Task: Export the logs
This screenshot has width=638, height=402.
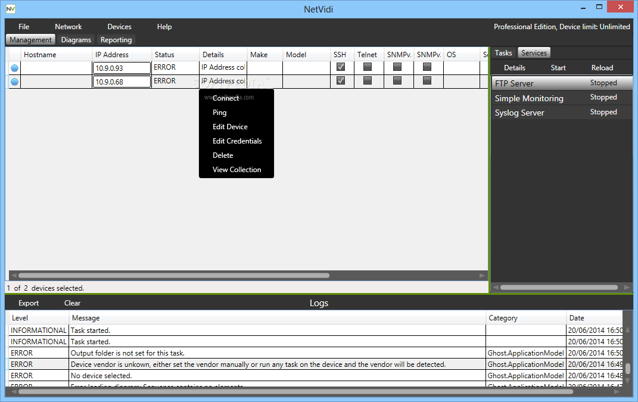Action: pyautogui.click(x=29, y=303)
